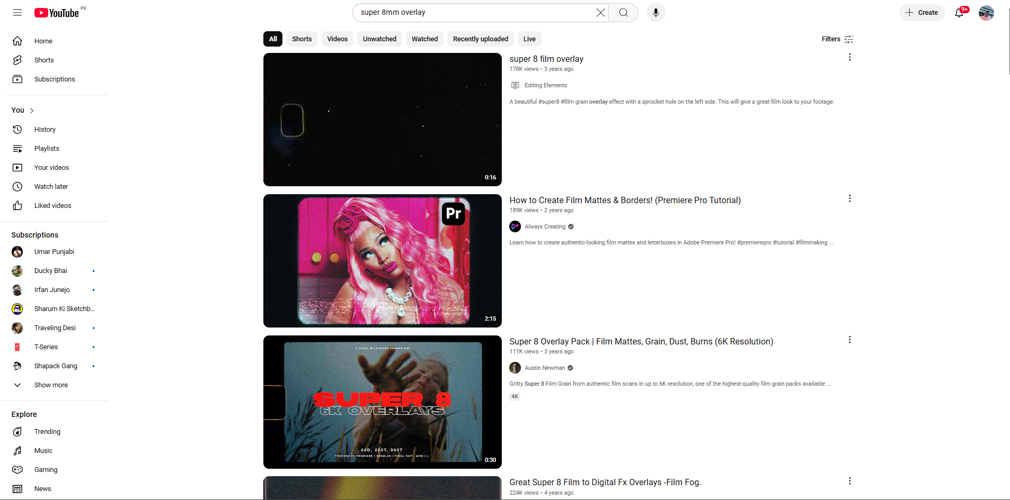The width and height of the screenshot is (1010, 500).
Task: Enable the Unwatched results filter
Action: 379,39
